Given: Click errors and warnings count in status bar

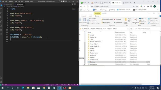Looking at the screenshot, I should tap(5, 85).
